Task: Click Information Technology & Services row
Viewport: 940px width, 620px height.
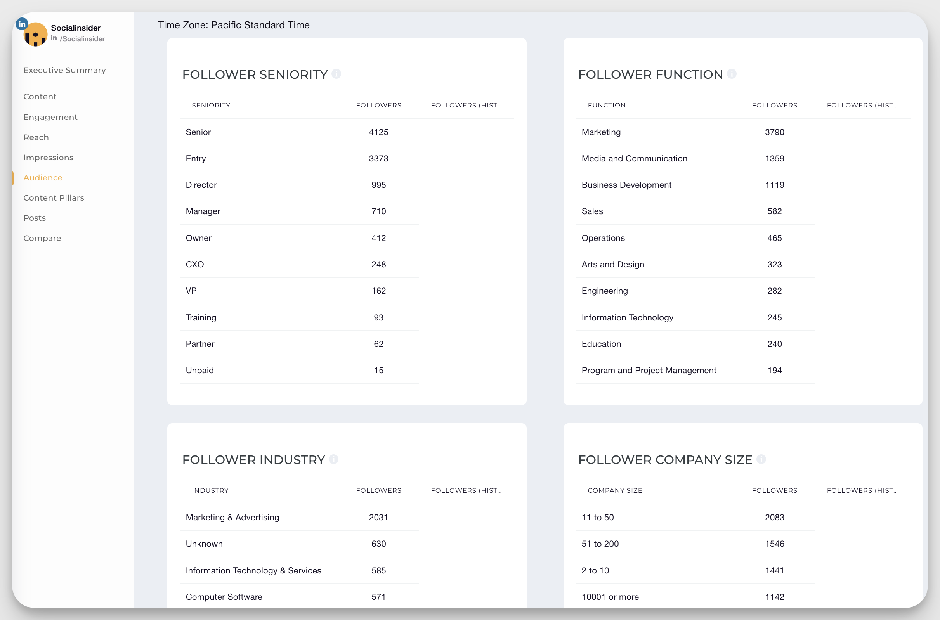Action: click(x=299, y=571)
